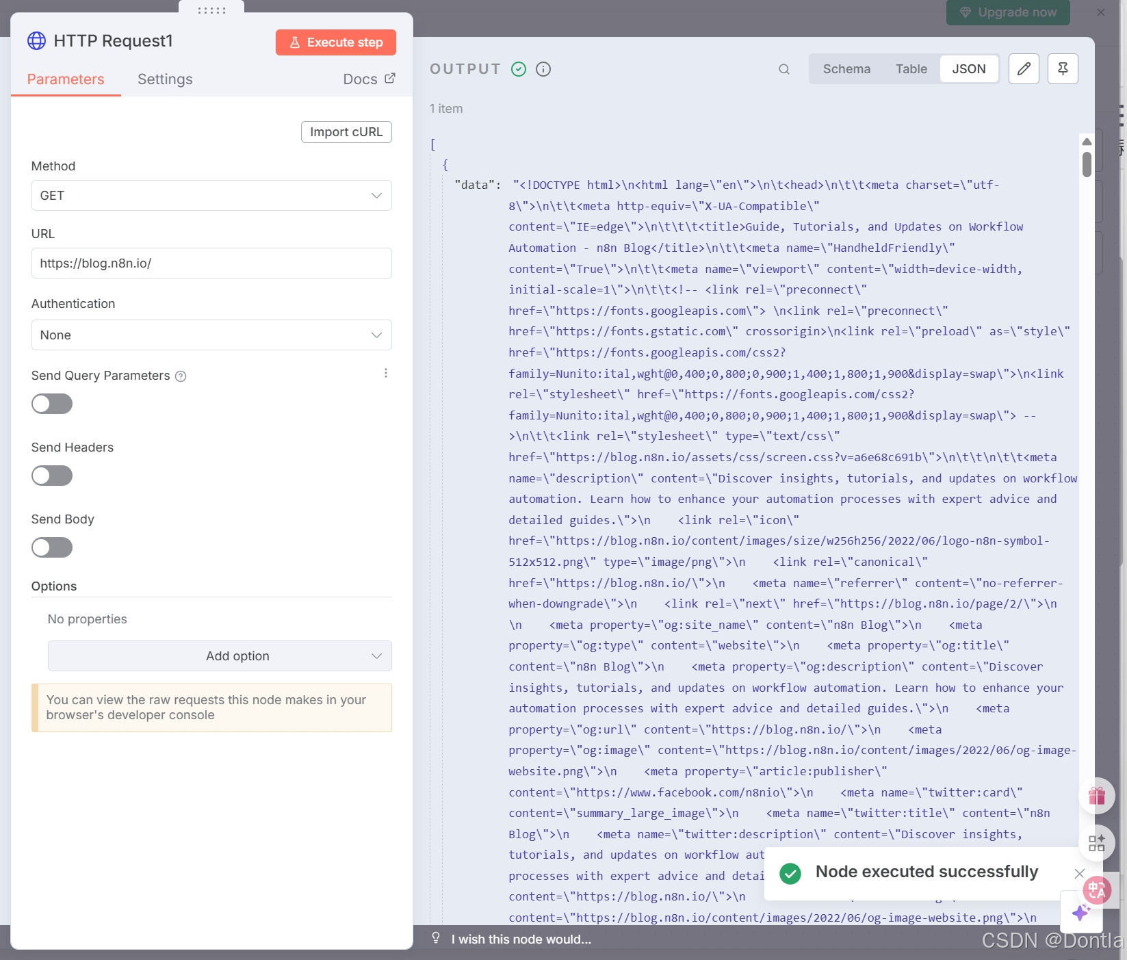This screenshot has width=1127, height=960.
Task: Click the Send Query Parameters help icon
Action: pyautogui.click(x=181, y=376)
